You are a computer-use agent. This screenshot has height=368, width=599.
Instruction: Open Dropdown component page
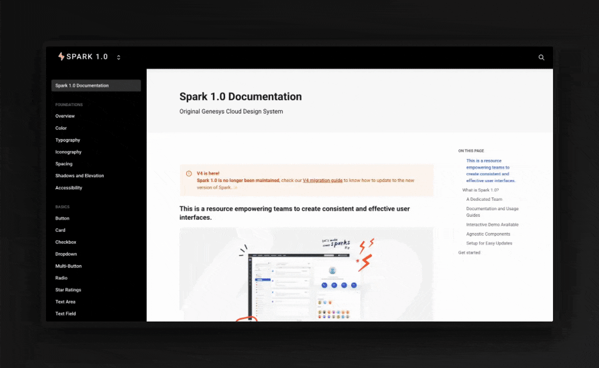click(x=66, y=254)
